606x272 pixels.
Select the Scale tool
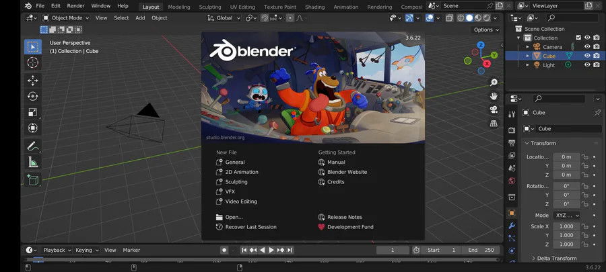(33, 112)
